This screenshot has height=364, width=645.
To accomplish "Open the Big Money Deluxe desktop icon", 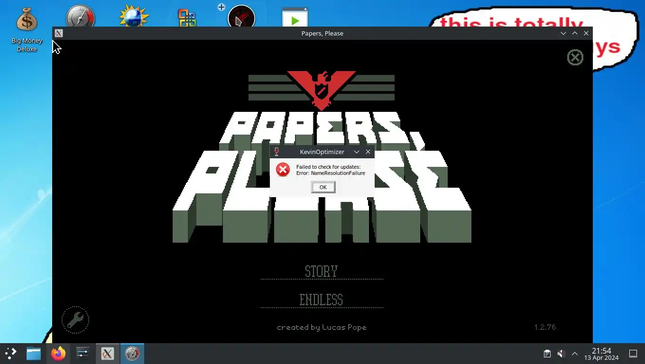I will coord(27,29).
